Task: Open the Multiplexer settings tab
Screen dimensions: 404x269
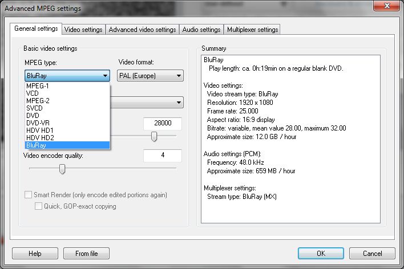Action: (252, 30)
